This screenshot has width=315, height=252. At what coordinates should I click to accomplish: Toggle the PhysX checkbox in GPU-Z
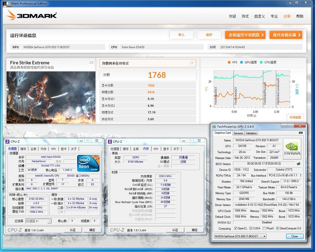point(264,228)
